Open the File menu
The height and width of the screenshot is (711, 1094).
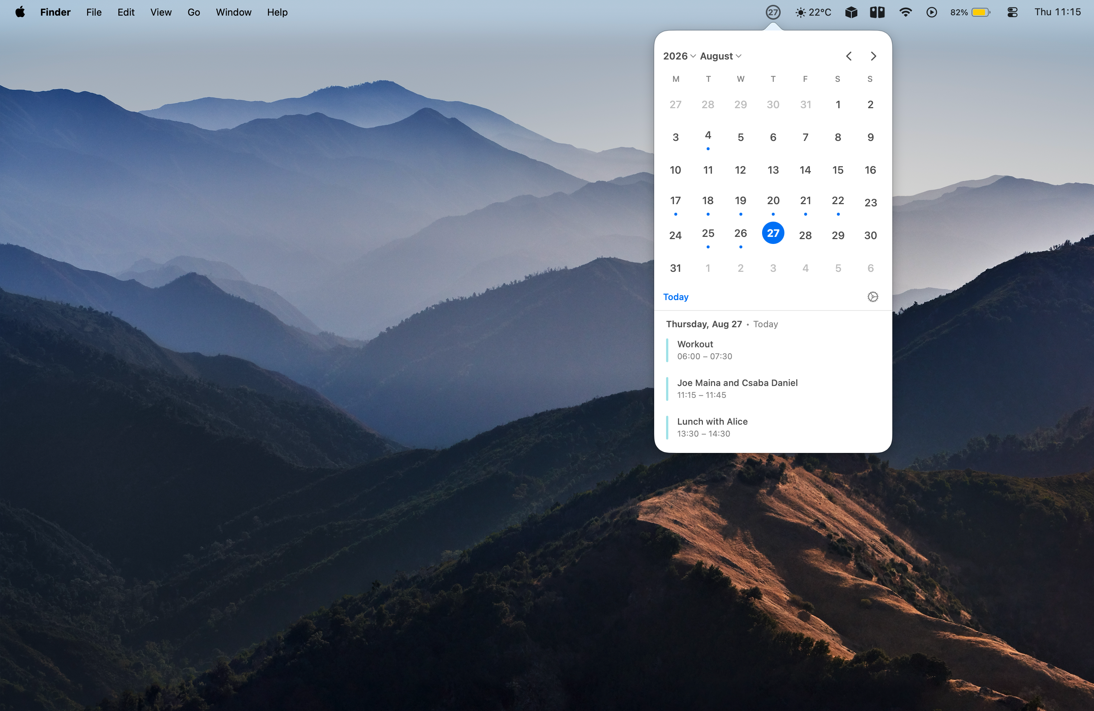point(94,12)
